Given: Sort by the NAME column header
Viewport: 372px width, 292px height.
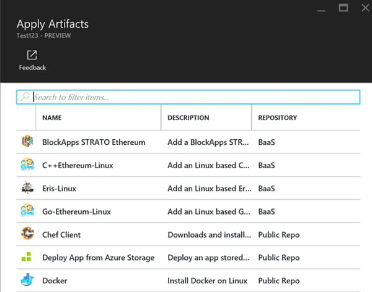Looking at the screenshot, I should tap(51, 118).
